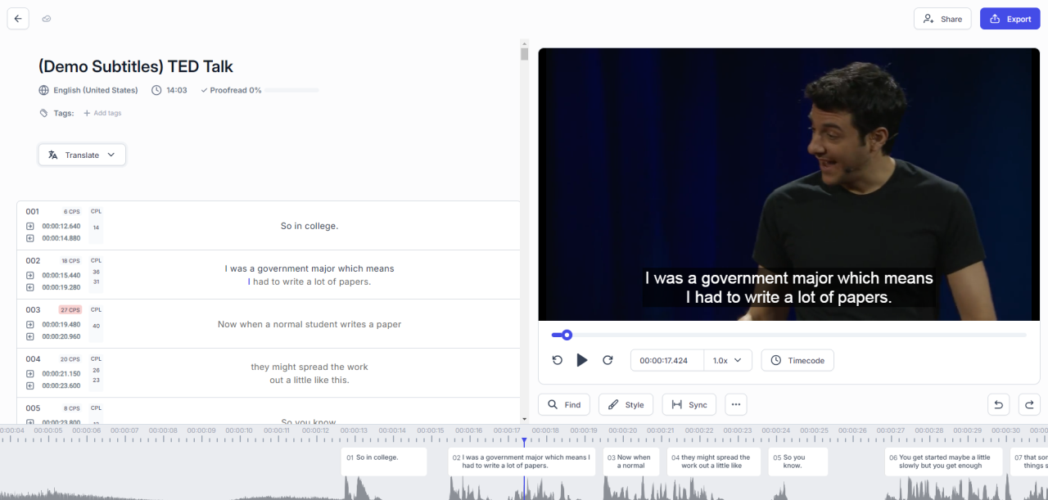Viewport: 1048px width, 500px height.
Task: Open the Find tool
Action: (564, 404)
